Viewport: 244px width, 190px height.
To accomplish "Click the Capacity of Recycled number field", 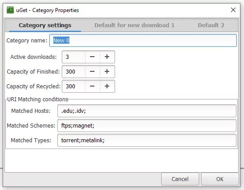I will [x=73, y=87].
